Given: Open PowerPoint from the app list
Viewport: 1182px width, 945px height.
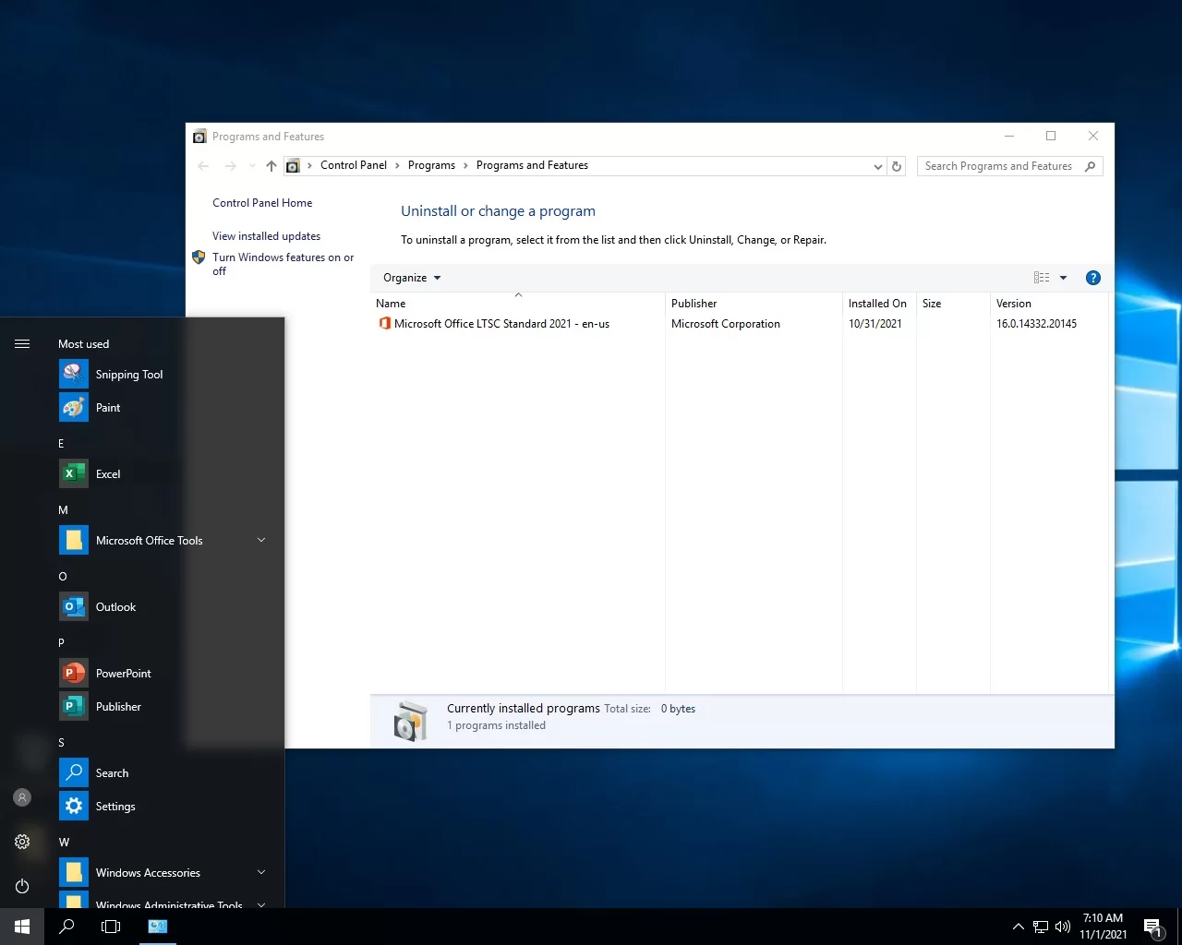Looking at the screenshot, I should pyautogui.click(x=123, y=674).
